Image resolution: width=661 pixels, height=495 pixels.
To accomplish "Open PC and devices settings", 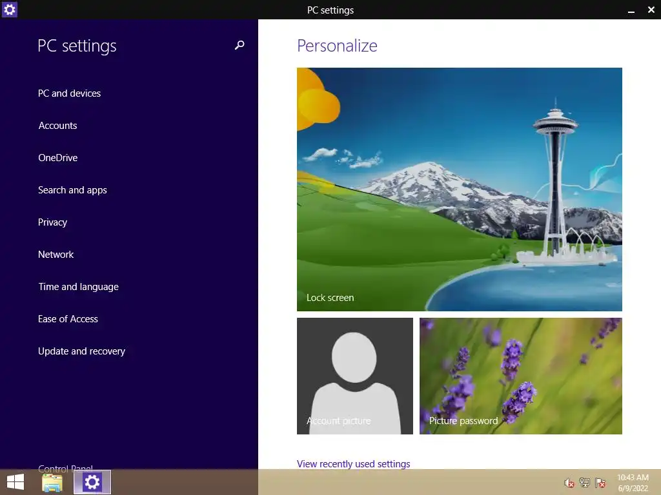I will tap(70, 93).
